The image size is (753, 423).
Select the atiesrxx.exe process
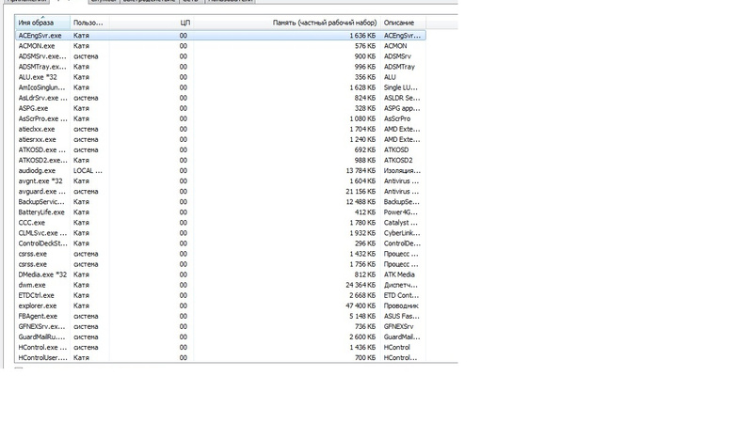coord(220,139)
